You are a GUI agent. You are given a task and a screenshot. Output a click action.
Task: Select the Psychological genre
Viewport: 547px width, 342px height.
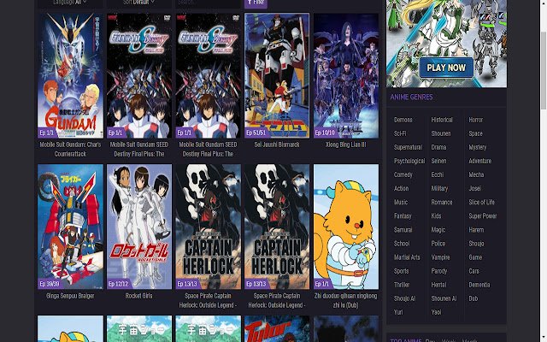409,161
